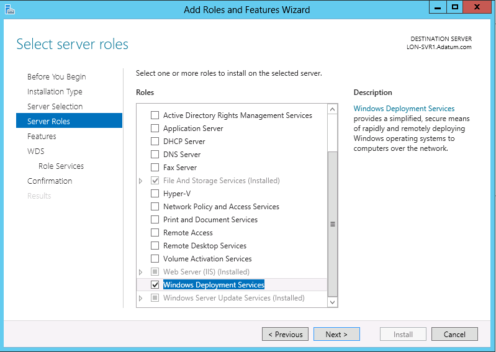Go to Before You Begin page
Screen dimensions: 496x352
pyautogui.click(x=56, y=77)
